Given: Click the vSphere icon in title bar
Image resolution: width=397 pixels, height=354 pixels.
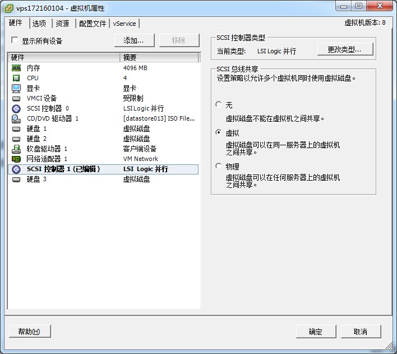Looking at the screenshot, I should (x=9, y=8).
